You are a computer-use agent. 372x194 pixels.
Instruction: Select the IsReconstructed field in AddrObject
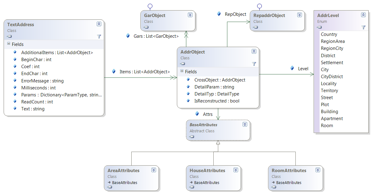pyautogui.click(x=217, y=101)
